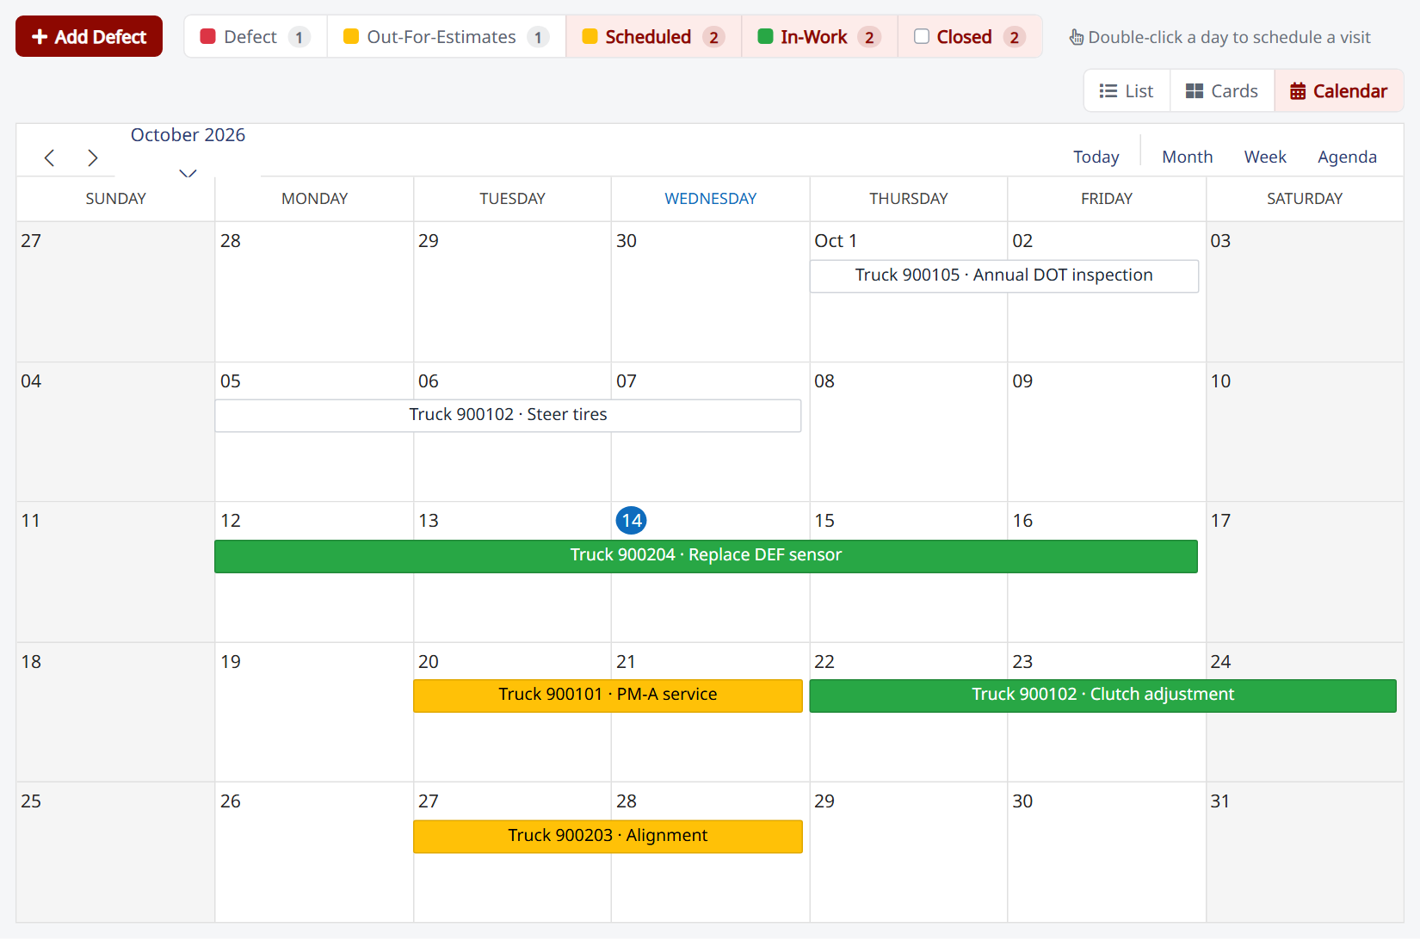This screenshot has width=1420, height=940.
Task: Click day number 31
Action: point(1220,801)
